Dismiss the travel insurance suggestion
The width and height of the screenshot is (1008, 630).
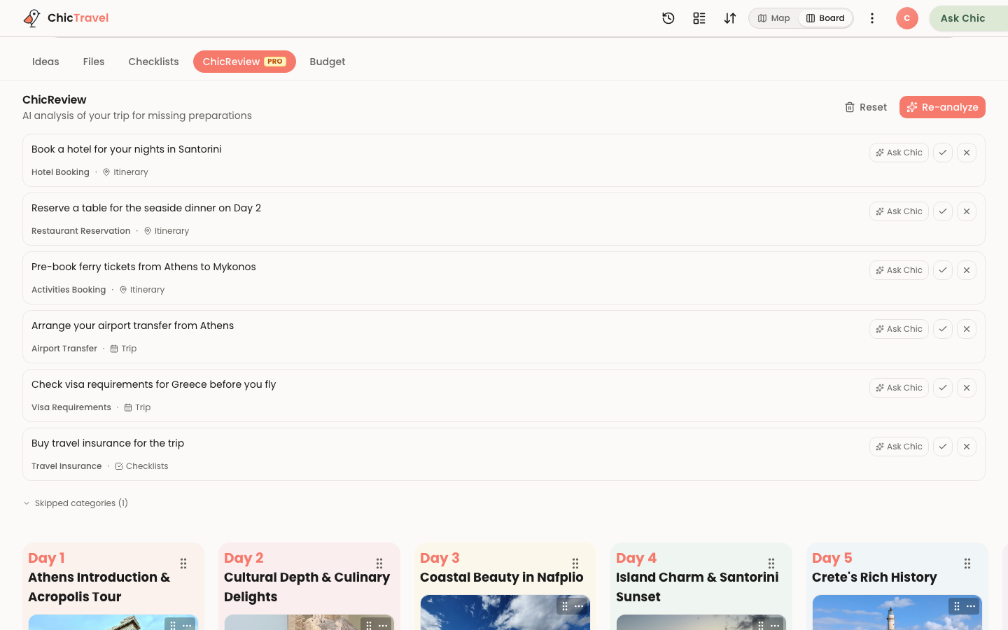coord(967,447)
